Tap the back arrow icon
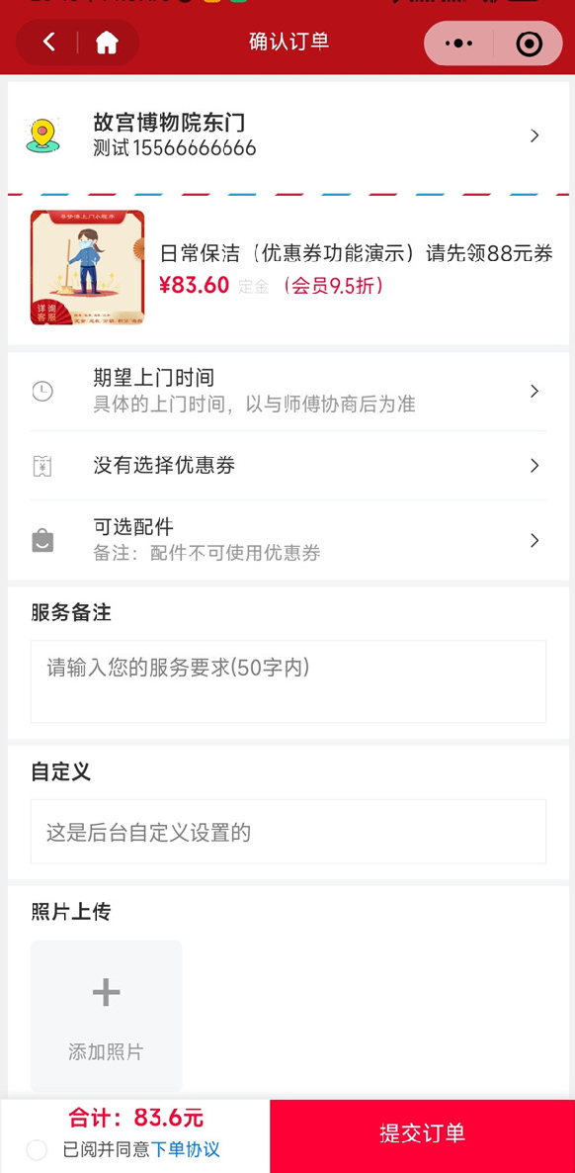This screenshot has width=575, height=1173. coord(49,43)
